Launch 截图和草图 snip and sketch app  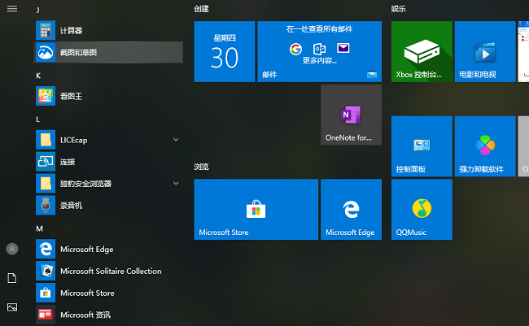[108, 52]
